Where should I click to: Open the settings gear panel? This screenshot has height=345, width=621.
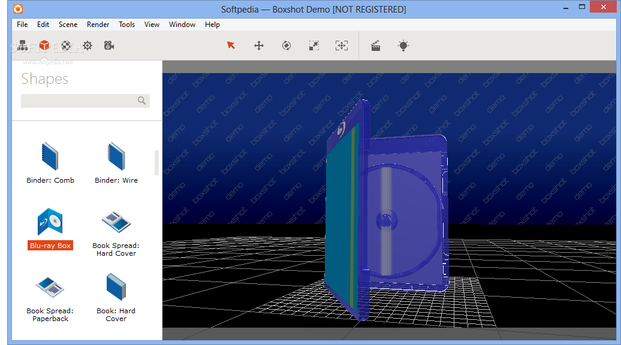point(88,46)
